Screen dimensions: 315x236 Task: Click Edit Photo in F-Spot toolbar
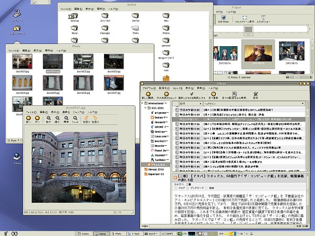(x=224, y=19)
